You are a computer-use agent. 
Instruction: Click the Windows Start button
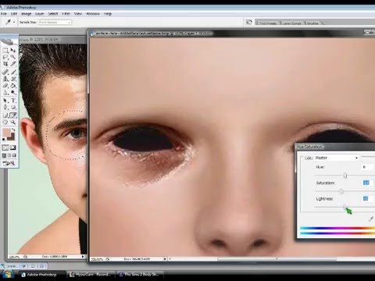7,274
